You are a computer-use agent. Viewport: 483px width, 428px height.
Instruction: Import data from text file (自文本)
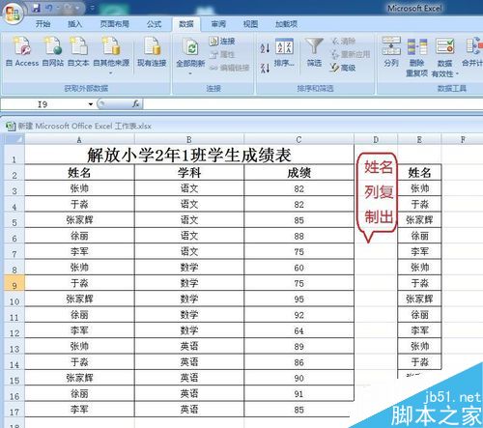coord(78,51)
